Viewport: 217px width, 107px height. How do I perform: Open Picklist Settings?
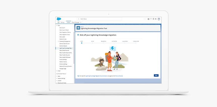[63, 60]
